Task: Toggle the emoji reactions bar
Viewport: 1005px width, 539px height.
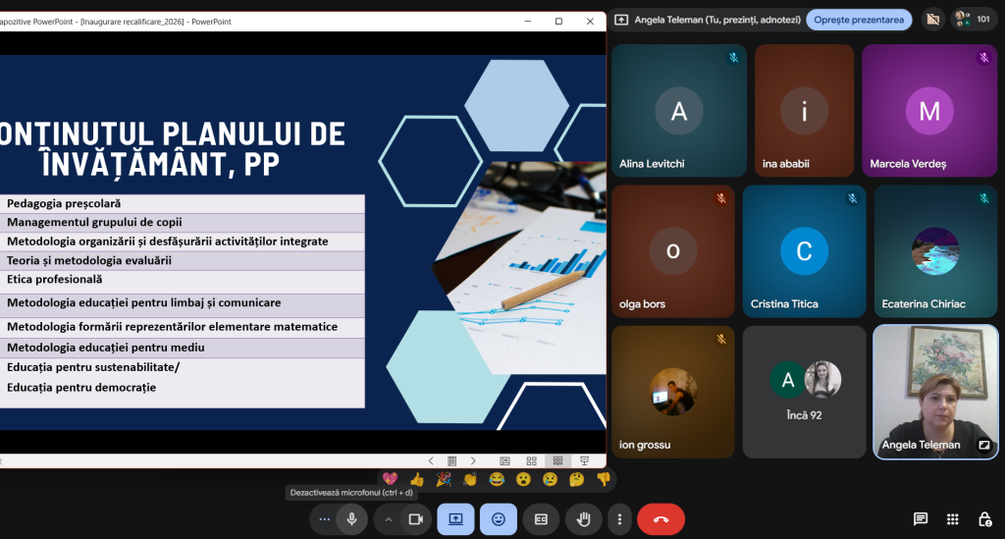Action: pos(498,519)
